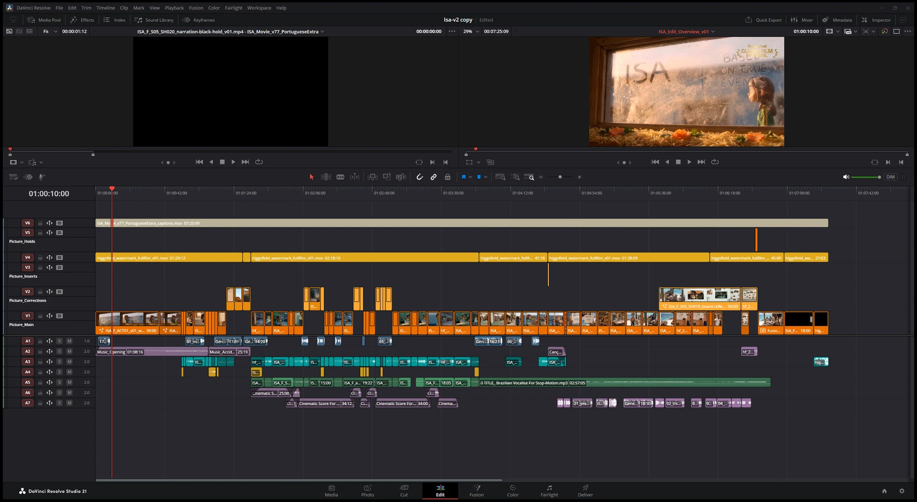Switch to the Fusion page tab
The width and height of the screenshot is (917, 502).
pos(476,491)
